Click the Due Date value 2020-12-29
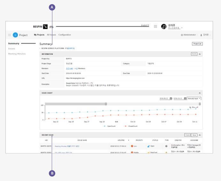This screenshot has height=181, width=221. point(155,73)
